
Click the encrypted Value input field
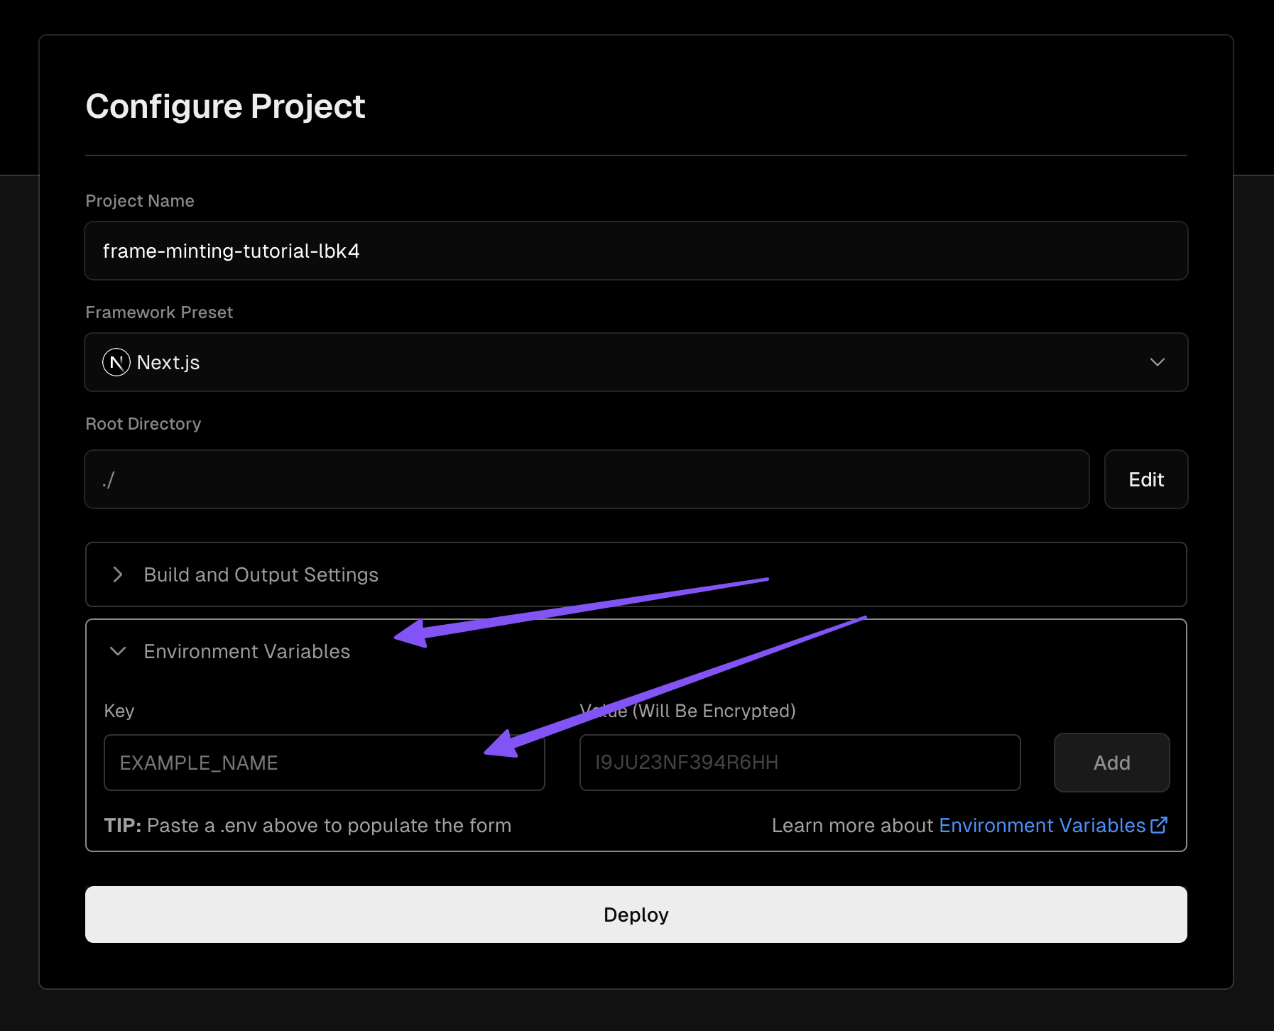[x=800, y=763]
